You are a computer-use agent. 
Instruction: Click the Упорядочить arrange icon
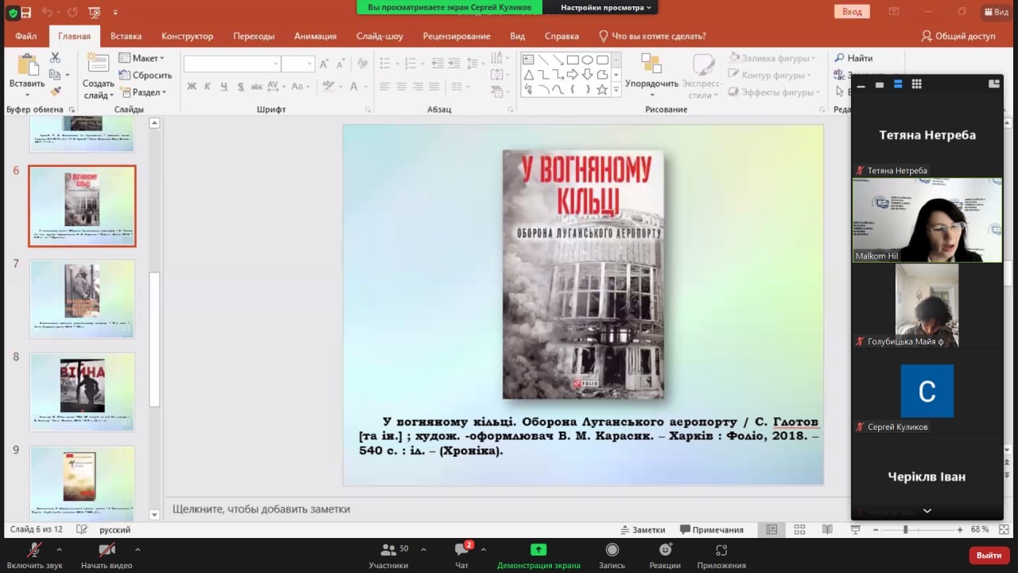(x=651, y=64)
